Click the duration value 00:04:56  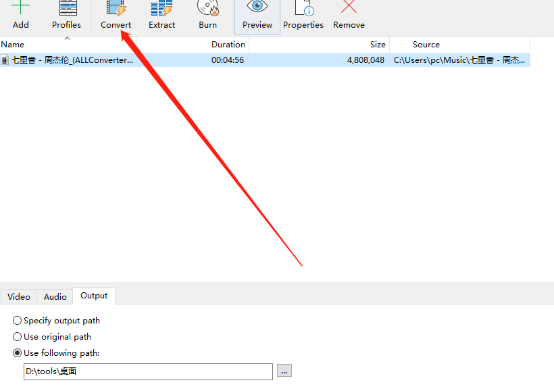(x=228, y=60)
